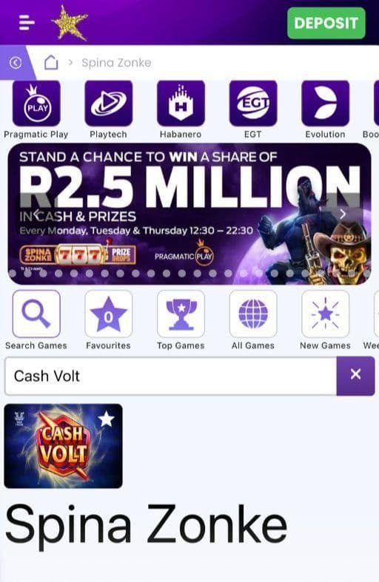The height and width of the screenshot is (582, 379).
Task: Open the Search Games tab
Action: pos(36,314)
